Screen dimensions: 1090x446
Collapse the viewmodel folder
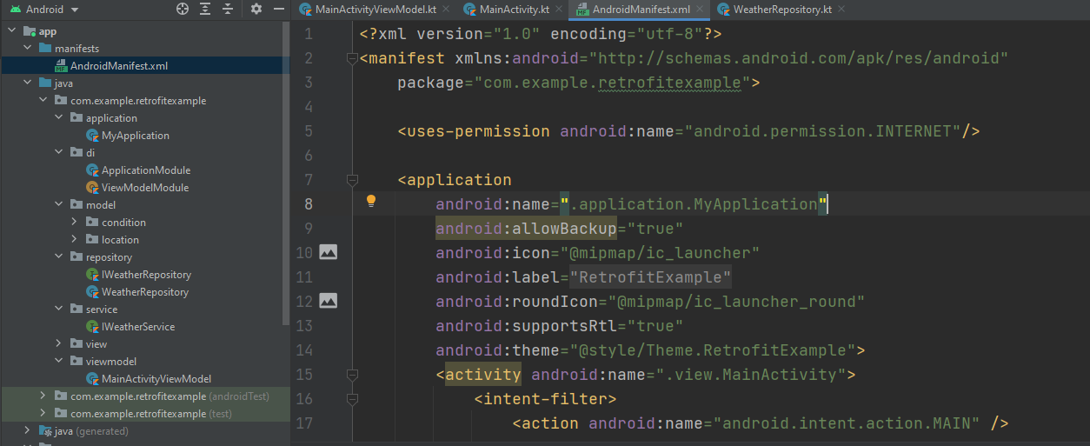pyautogui.click(x=59, y=362)
